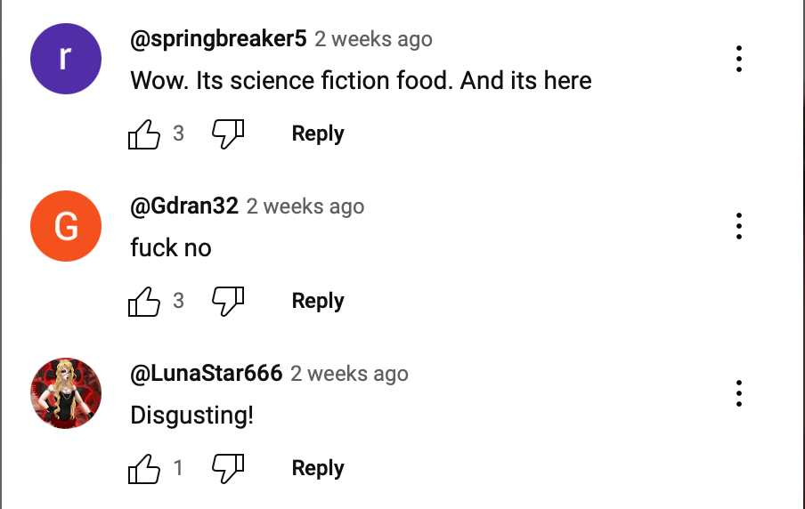Like the comment by @springbreaker5
Viewport: 805px width, 509px height.
144,133
